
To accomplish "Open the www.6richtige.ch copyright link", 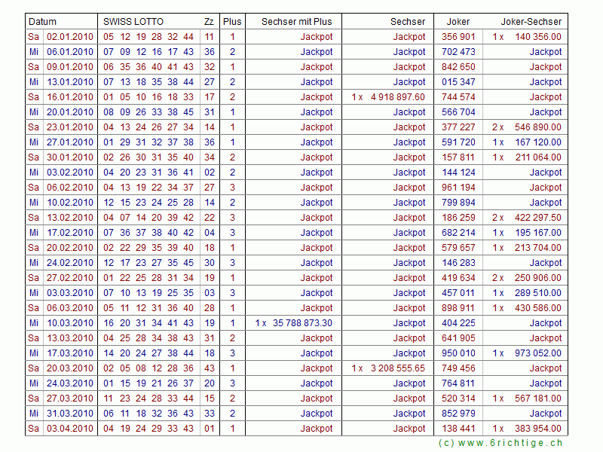I will click(x=500, y=443).
